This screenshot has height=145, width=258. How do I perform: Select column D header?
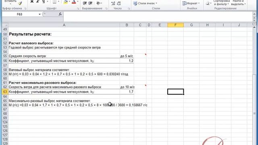(x=149, y=25)
